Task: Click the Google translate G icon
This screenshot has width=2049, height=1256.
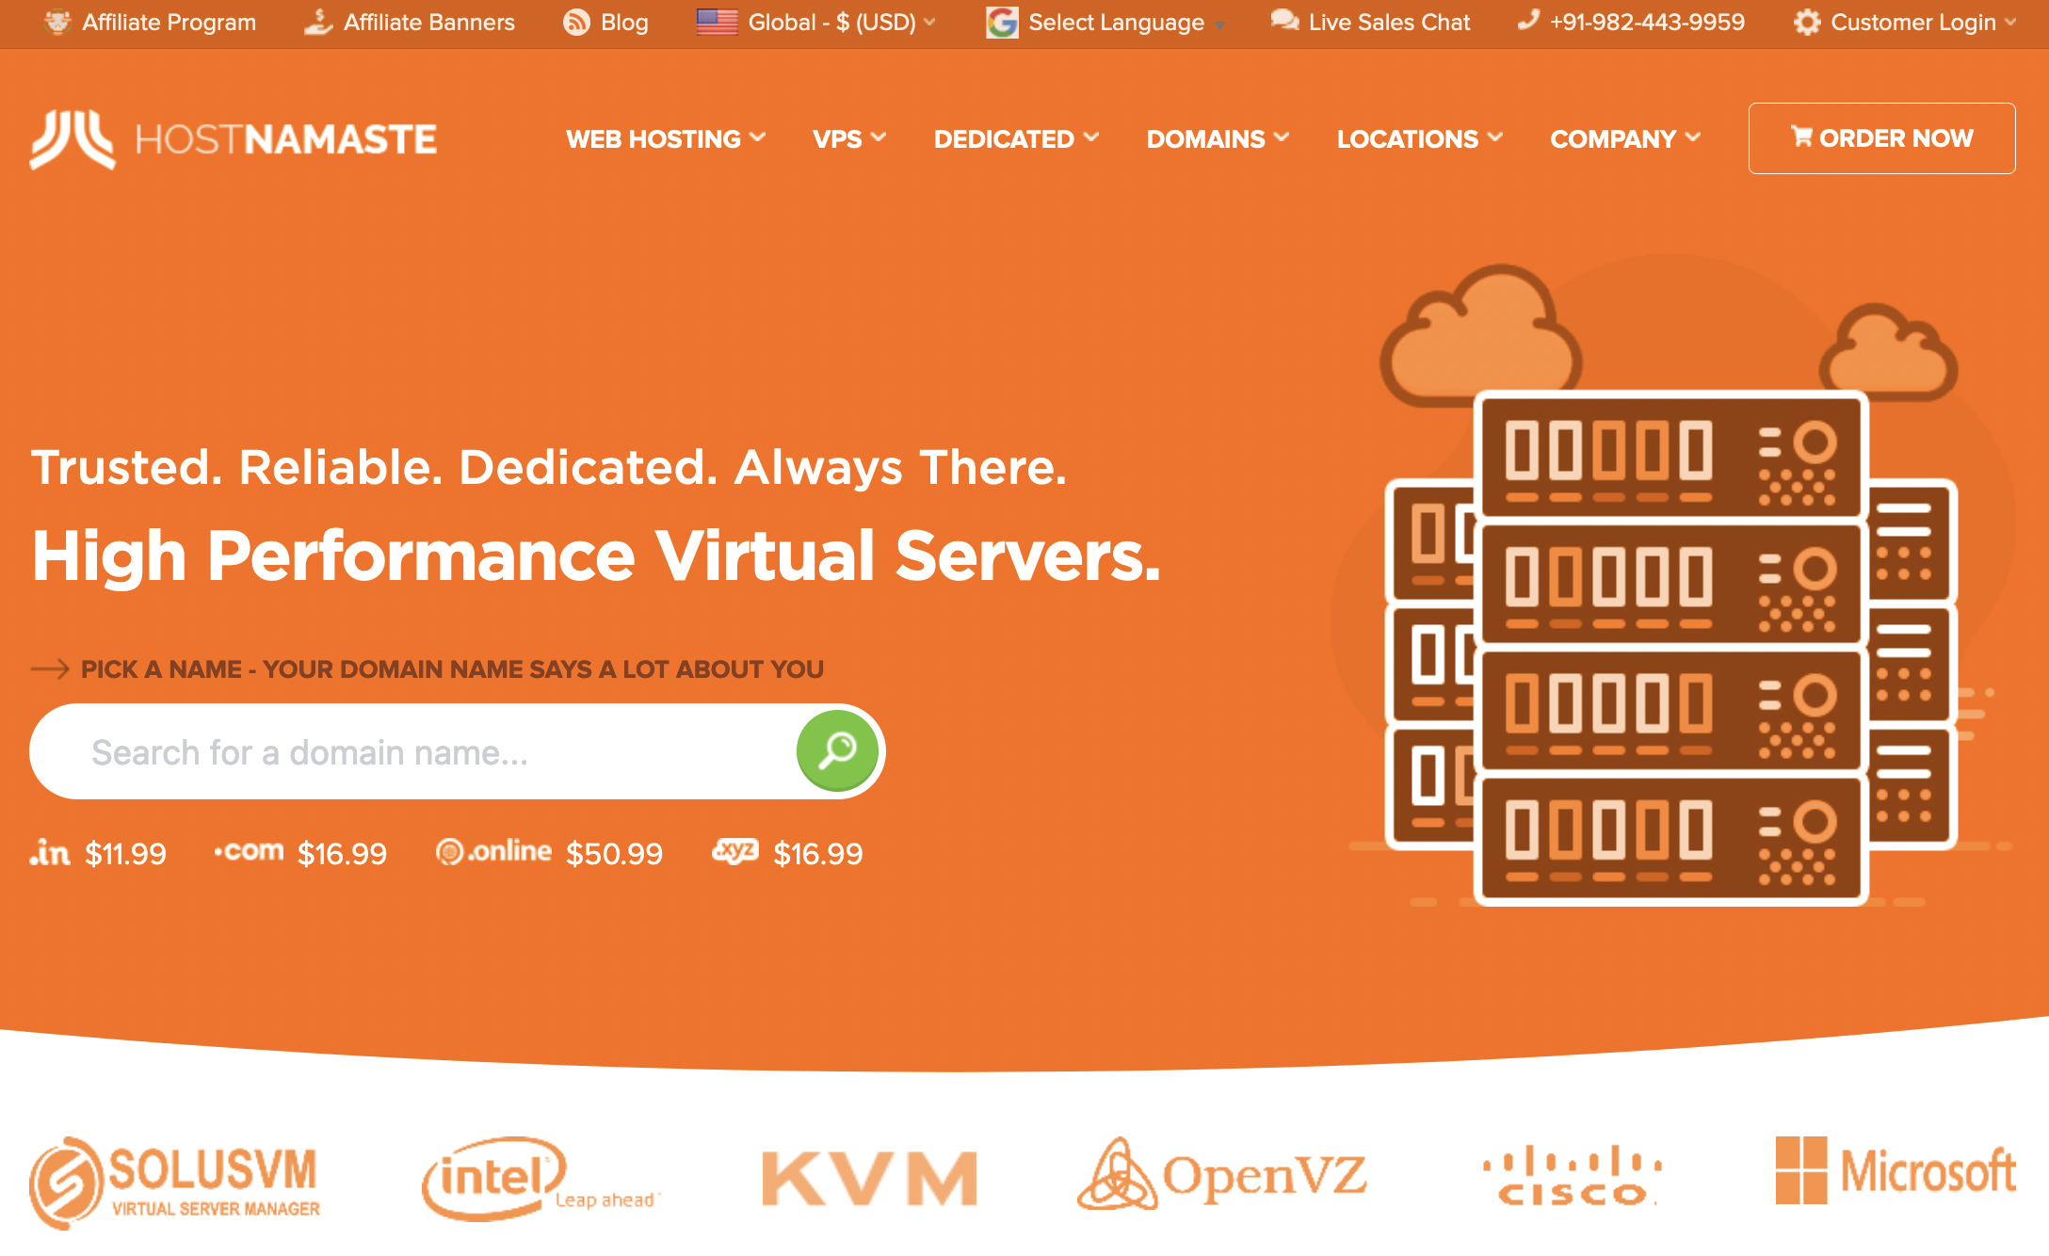Action: [1002, 22]
